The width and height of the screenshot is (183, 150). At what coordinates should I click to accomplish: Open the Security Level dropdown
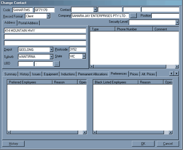[x=177, y=22]
